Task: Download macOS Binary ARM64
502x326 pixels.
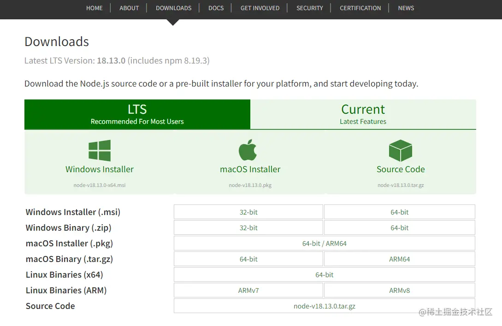Action: coord(400,259)
